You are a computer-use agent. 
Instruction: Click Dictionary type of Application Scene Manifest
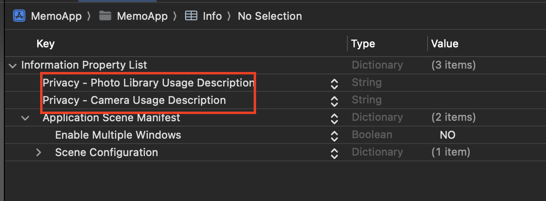coord(377,117)
